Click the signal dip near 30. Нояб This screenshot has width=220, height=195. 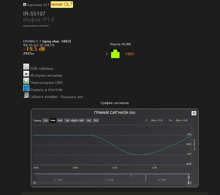(x=146, y=178)
